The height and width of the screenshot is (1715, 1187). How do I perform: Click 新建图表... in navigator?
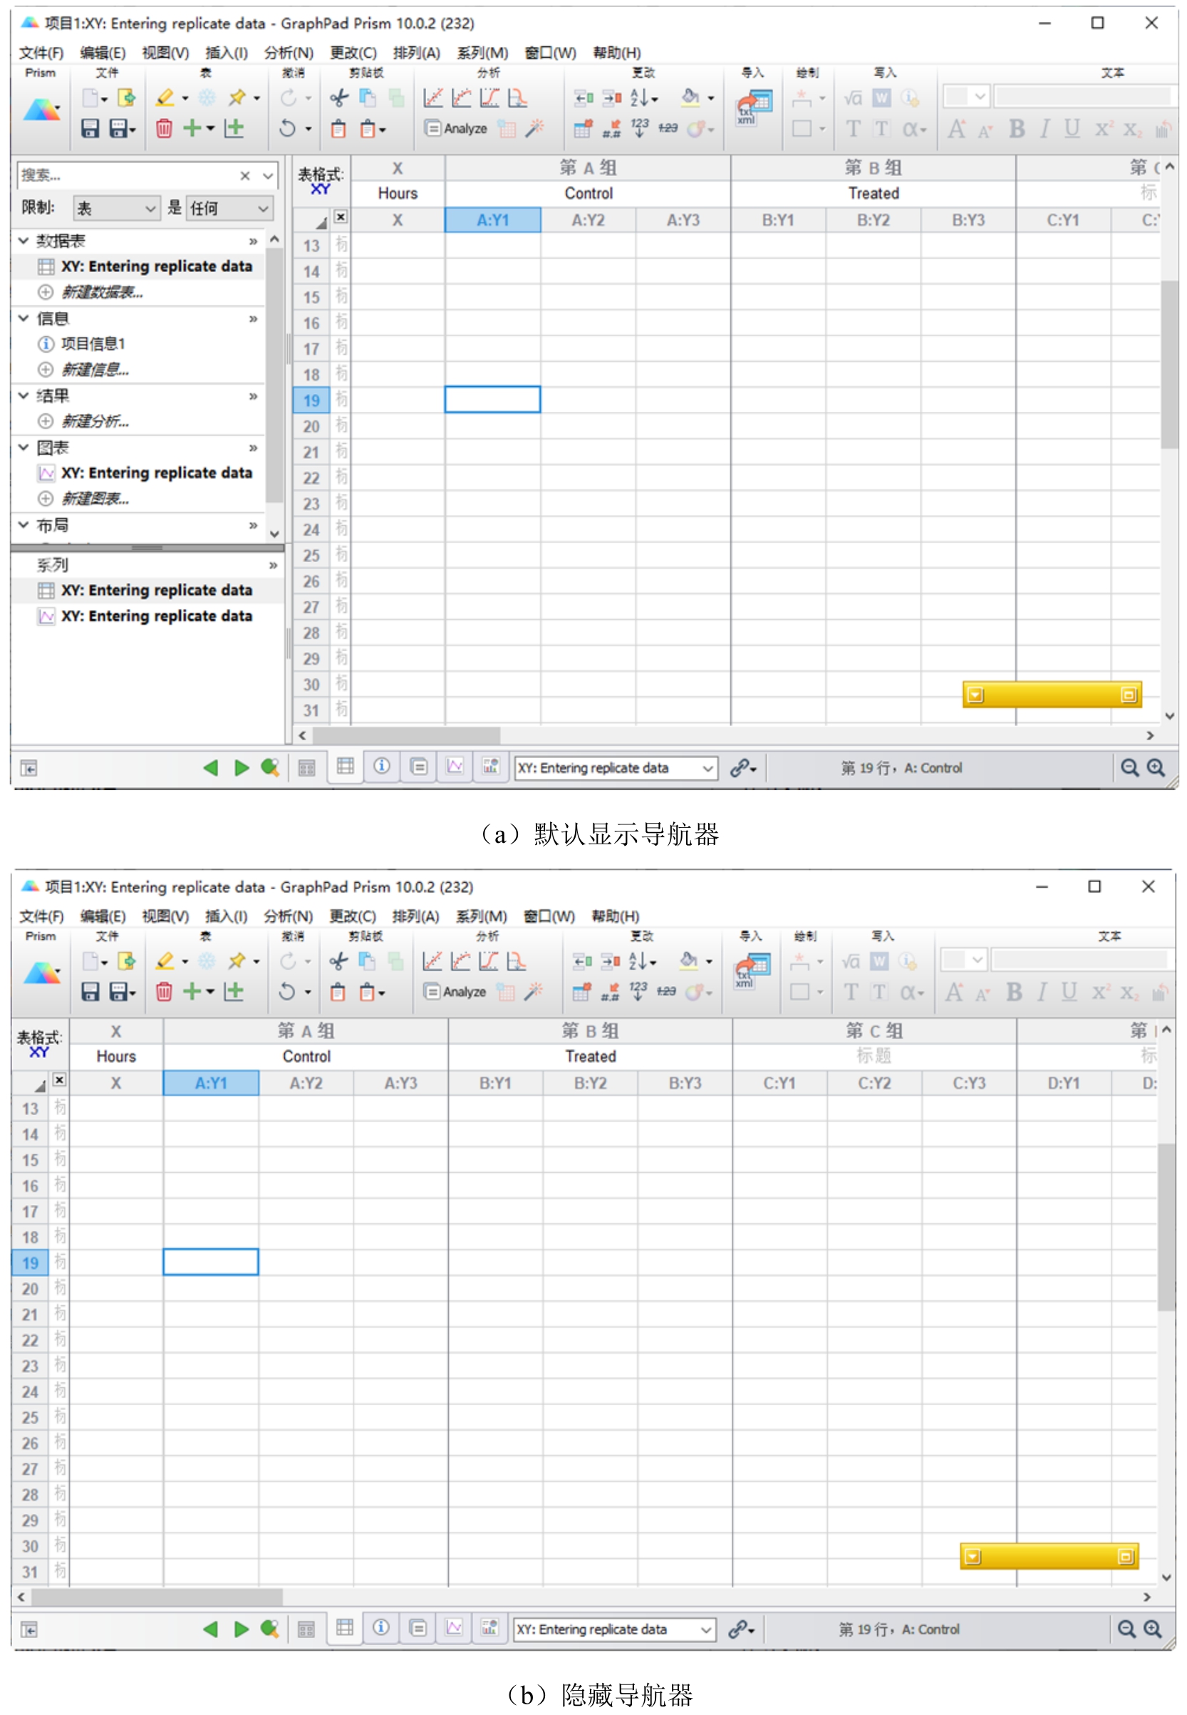(95, 498)
